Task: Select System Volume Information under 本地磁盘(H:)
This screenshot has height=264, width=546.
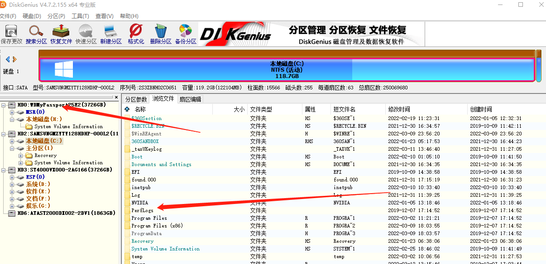Action: [68, 126]
